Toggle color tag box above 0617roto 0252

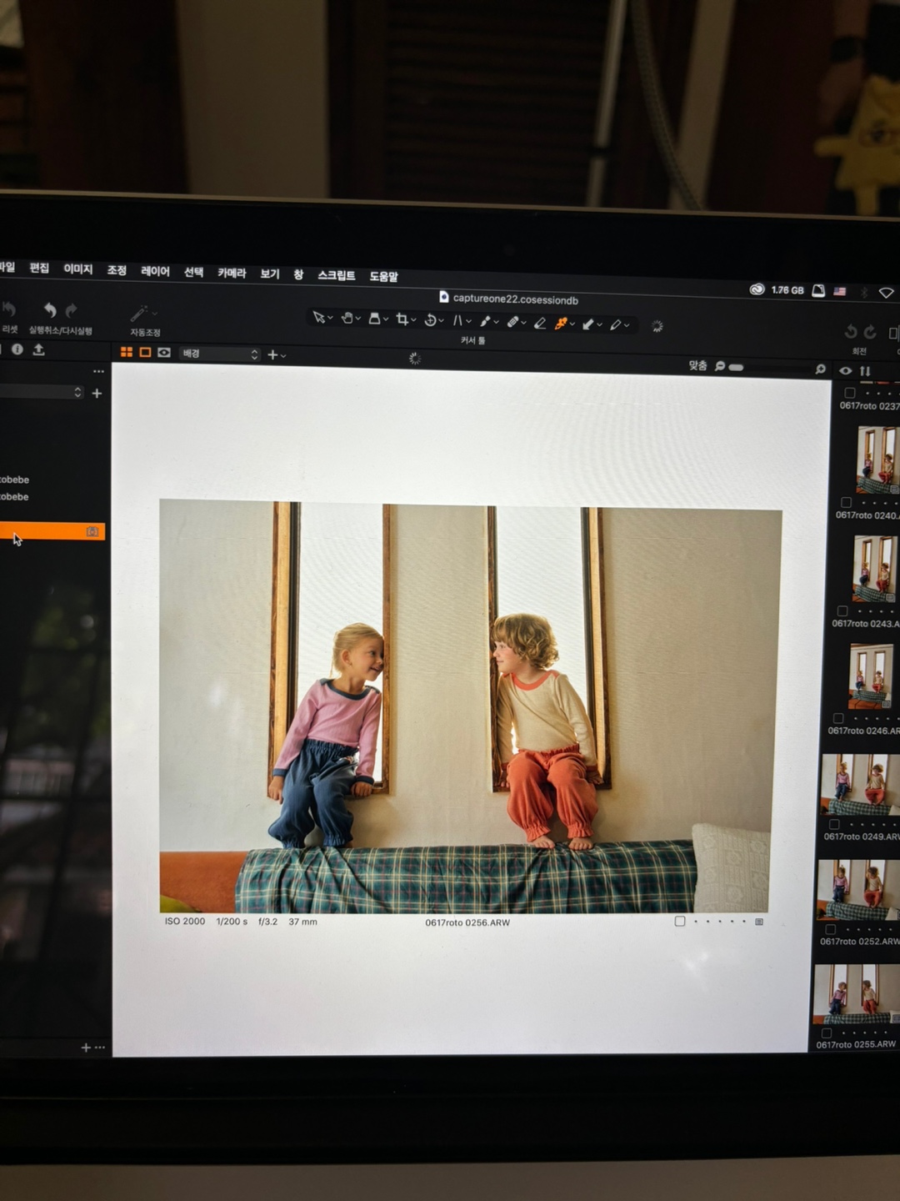click(830, 929)
